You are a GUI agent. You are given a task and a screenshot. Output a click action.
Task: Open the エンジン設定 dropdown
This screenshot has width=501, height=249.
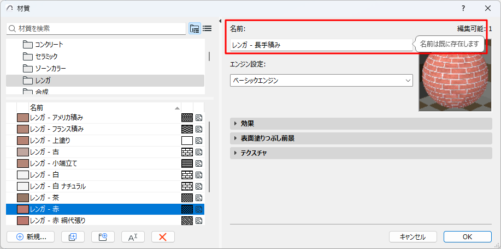coord(321,81)
